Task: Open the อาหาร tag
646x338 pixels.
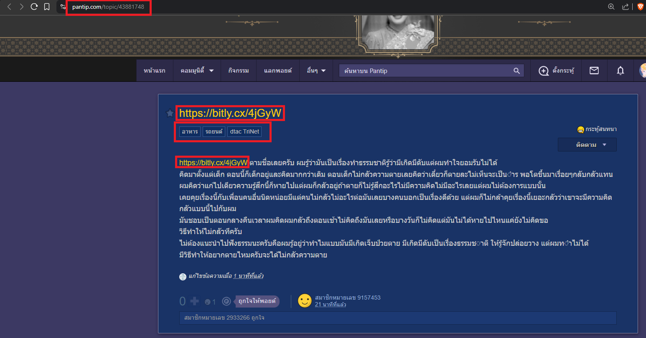Action: (x=190, y=131)
